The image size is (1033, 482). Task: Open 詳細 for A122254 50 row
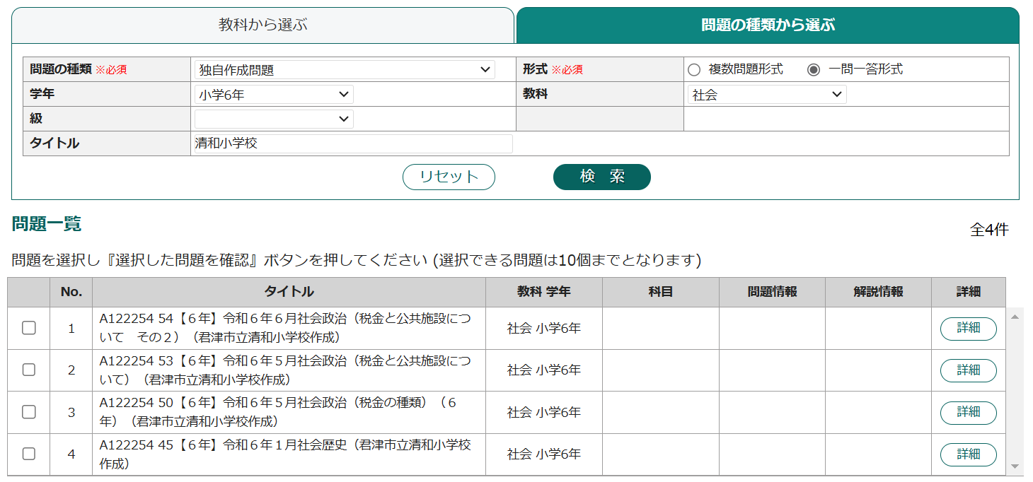pos(968,413)
